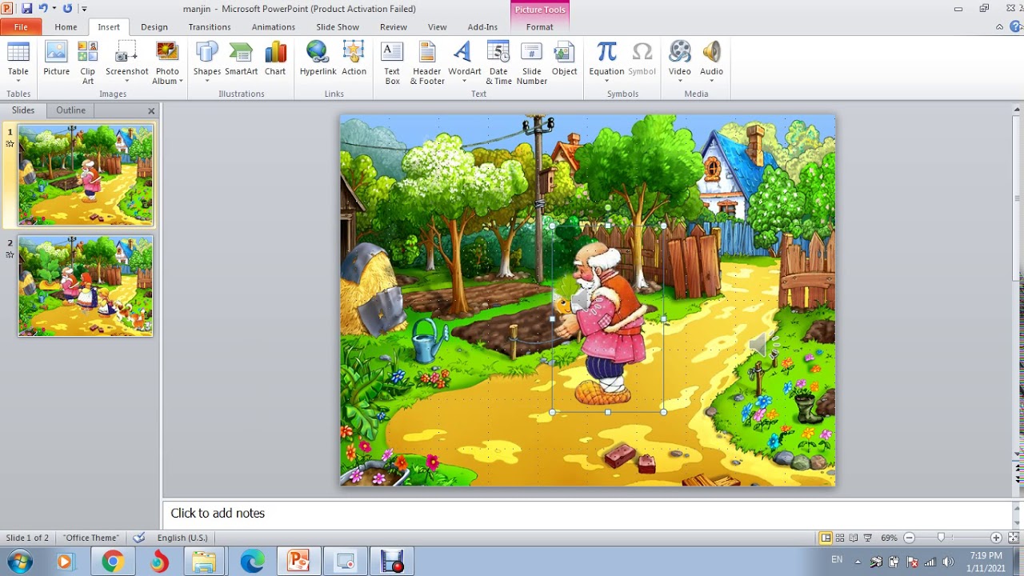Open the media player taskbar icon

point(65,562)
